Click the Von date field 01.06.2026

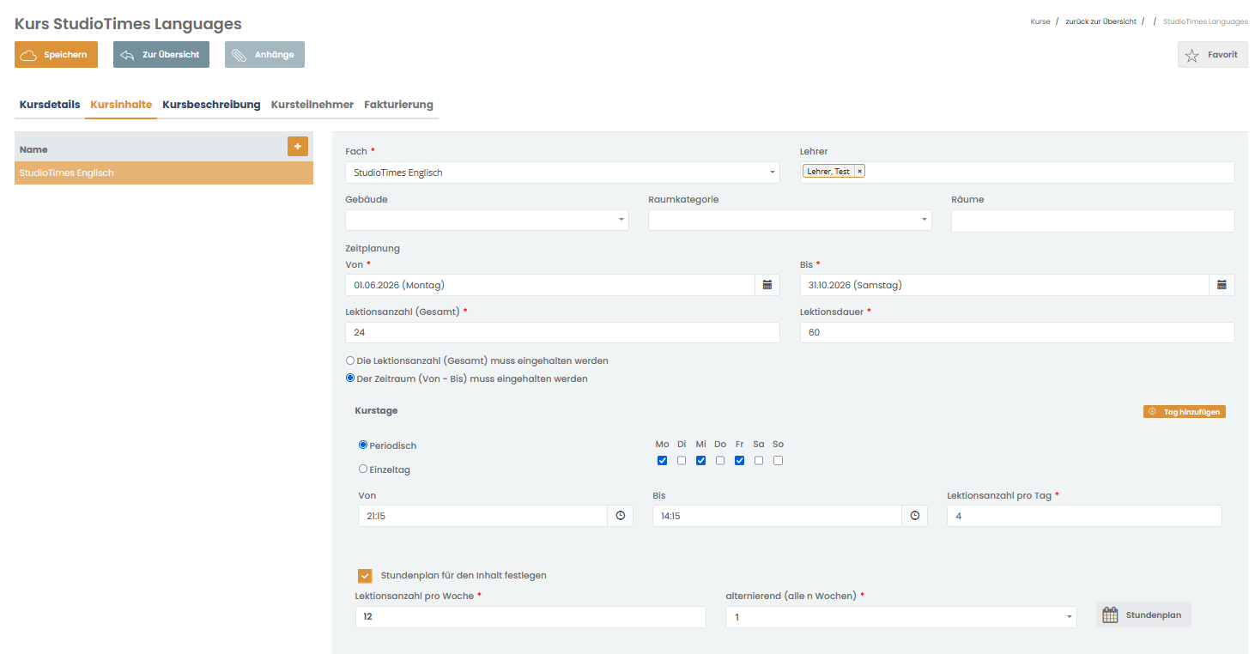(x=550, y=285)
